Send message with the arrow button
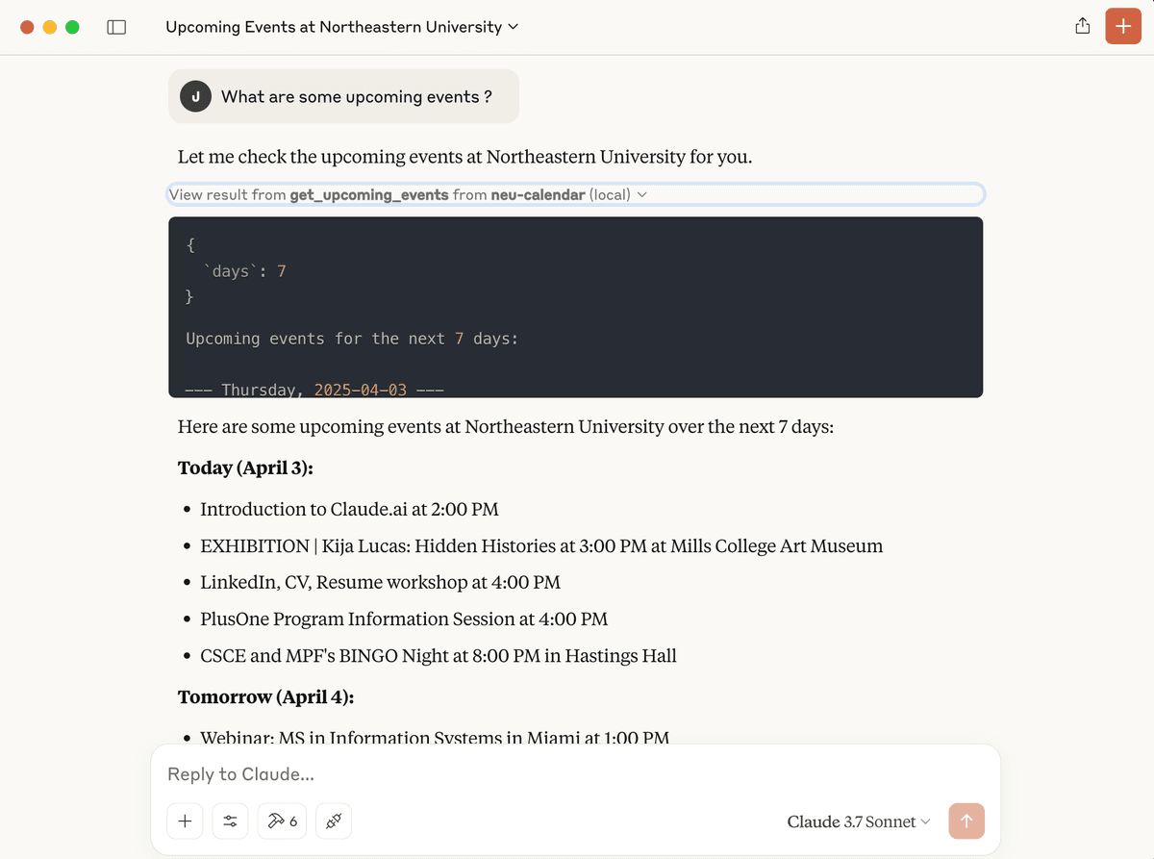This screenshot has width=1154, height=859. pos(966,821)
